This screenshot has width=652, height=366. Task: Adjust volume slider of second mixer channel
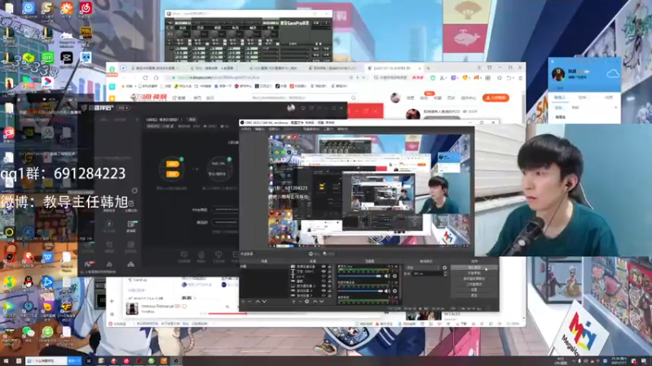coord(360,291)
